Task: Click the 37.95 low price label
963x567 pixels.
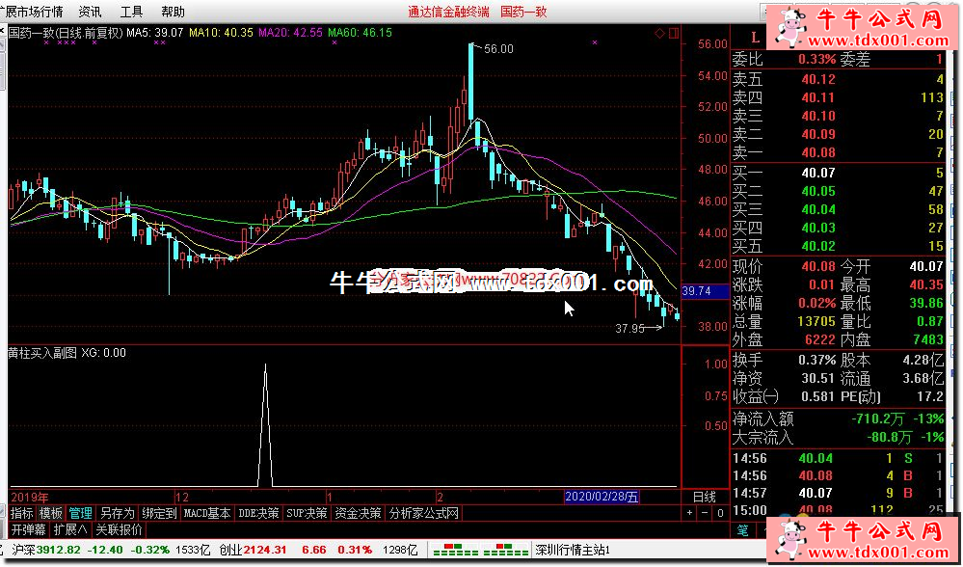Action: coord(630,329)
